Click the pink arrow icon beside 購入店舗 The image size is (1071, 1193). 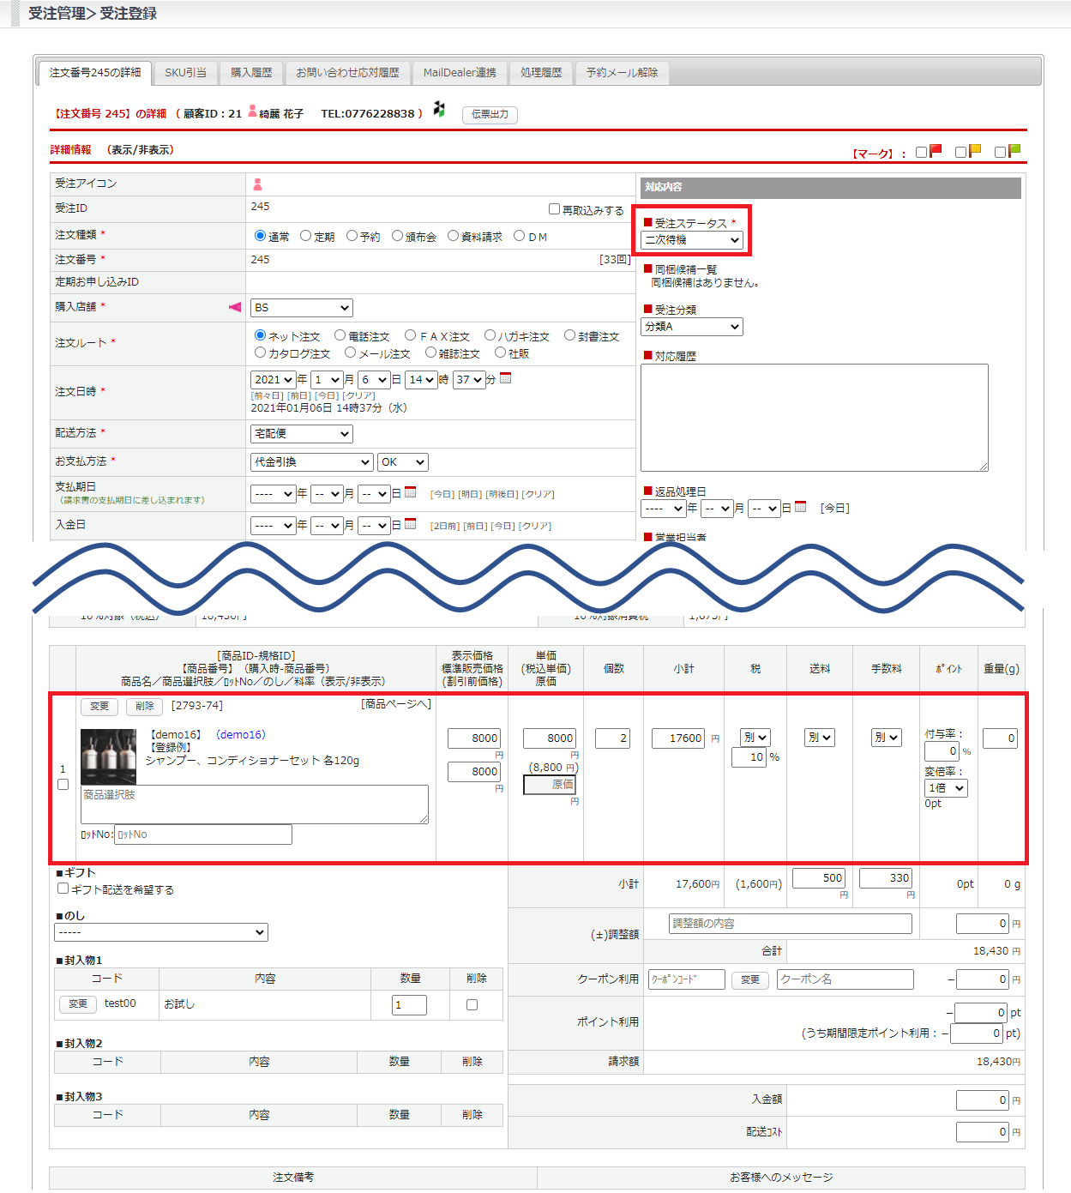pyautogui.click(x=234, y=307)
